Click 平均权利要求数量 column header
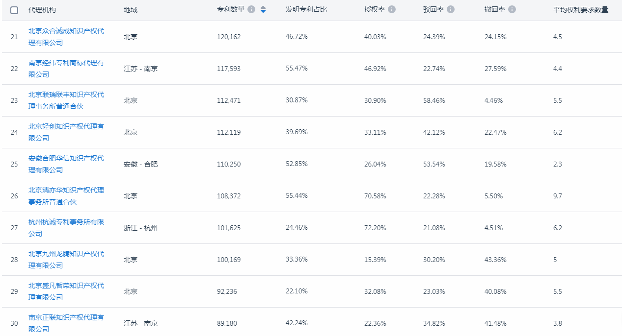Viewport: 622px width, 336px height. 581,10
